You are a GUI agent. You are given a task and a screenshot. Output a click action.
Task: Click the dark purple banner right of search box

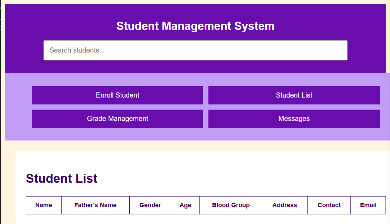point(367,51)
